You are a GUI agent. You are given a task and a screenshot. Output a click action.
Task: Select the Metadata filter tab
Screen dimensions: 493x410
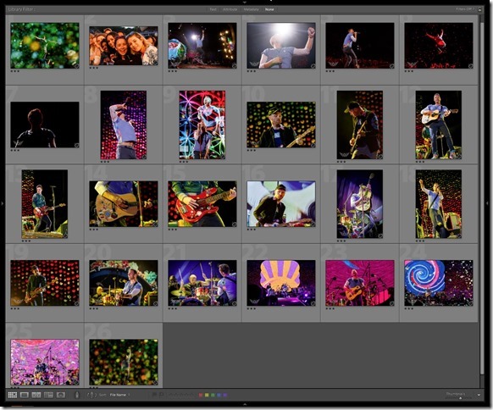tap(251, 9)
